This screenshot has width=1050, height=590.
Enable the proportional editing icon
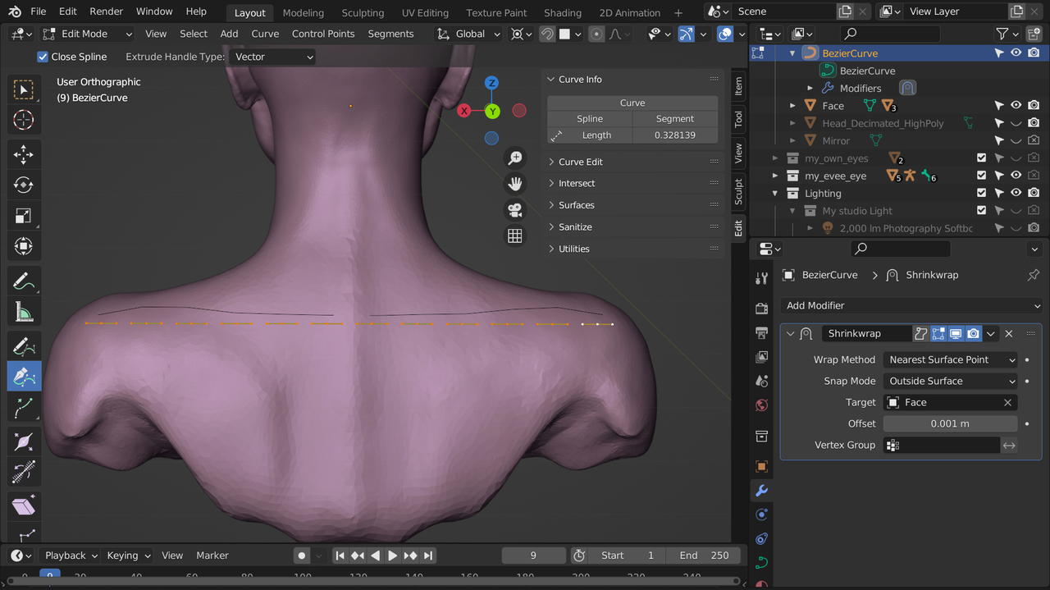click(596, 34)
